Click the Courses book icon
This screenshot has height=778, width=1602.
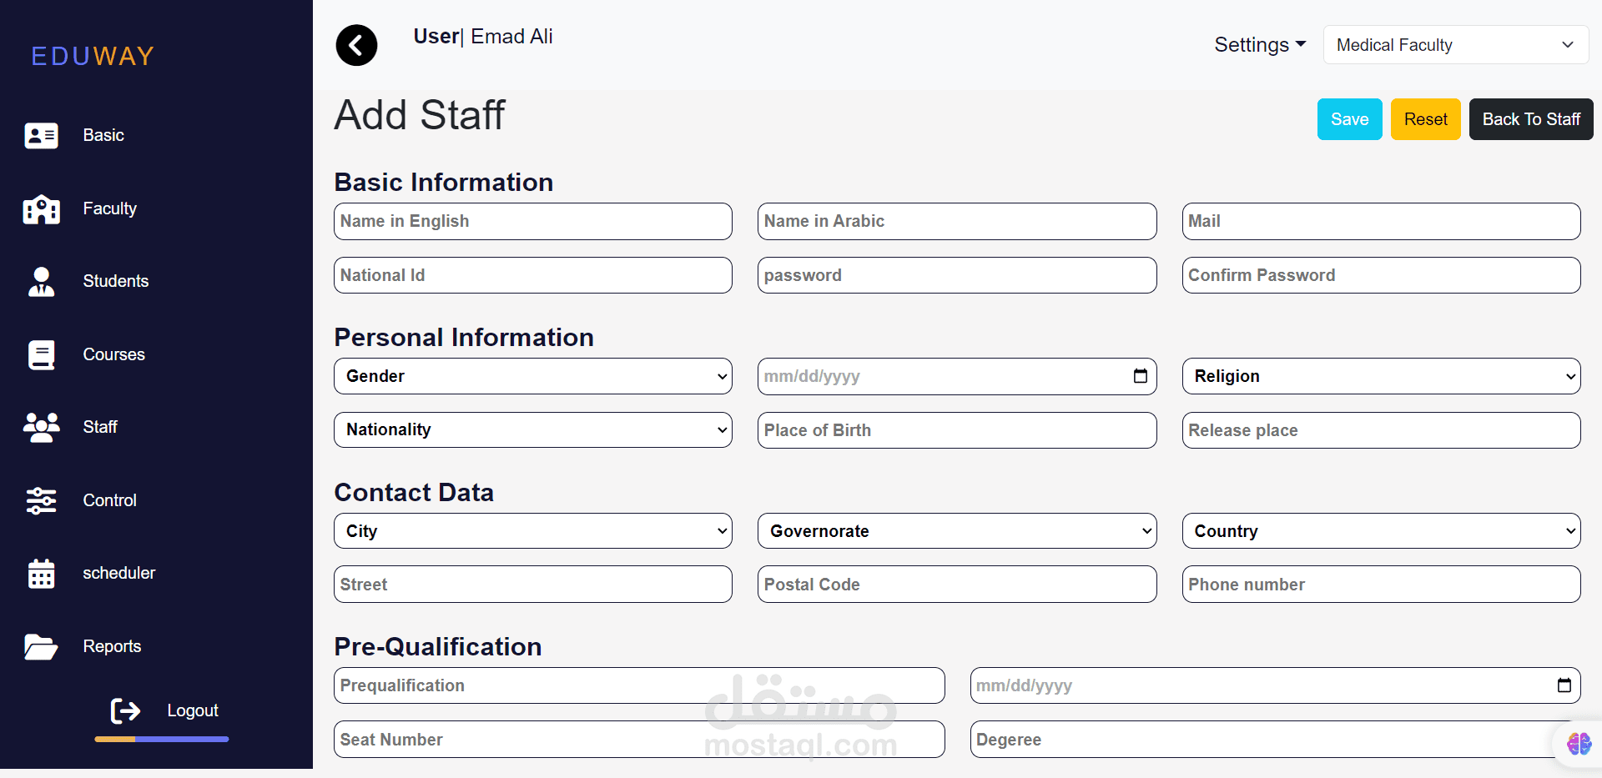(41, 354)
